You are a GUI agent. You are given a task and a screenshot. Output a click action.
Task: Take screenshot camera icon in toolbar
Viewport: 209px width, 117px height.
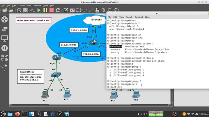[x=116, y=10]
